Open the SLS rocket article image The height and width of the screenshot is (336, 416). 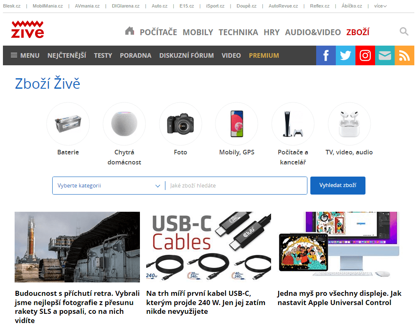click(x=77, y=247)
